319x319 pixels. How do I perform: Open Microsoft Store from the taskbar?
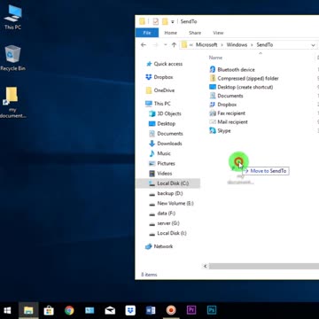(49, 310)
